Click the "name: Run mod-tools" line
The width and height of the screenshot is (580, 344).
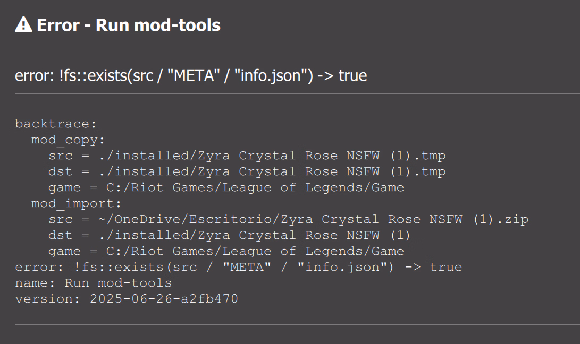coord(93,283)
